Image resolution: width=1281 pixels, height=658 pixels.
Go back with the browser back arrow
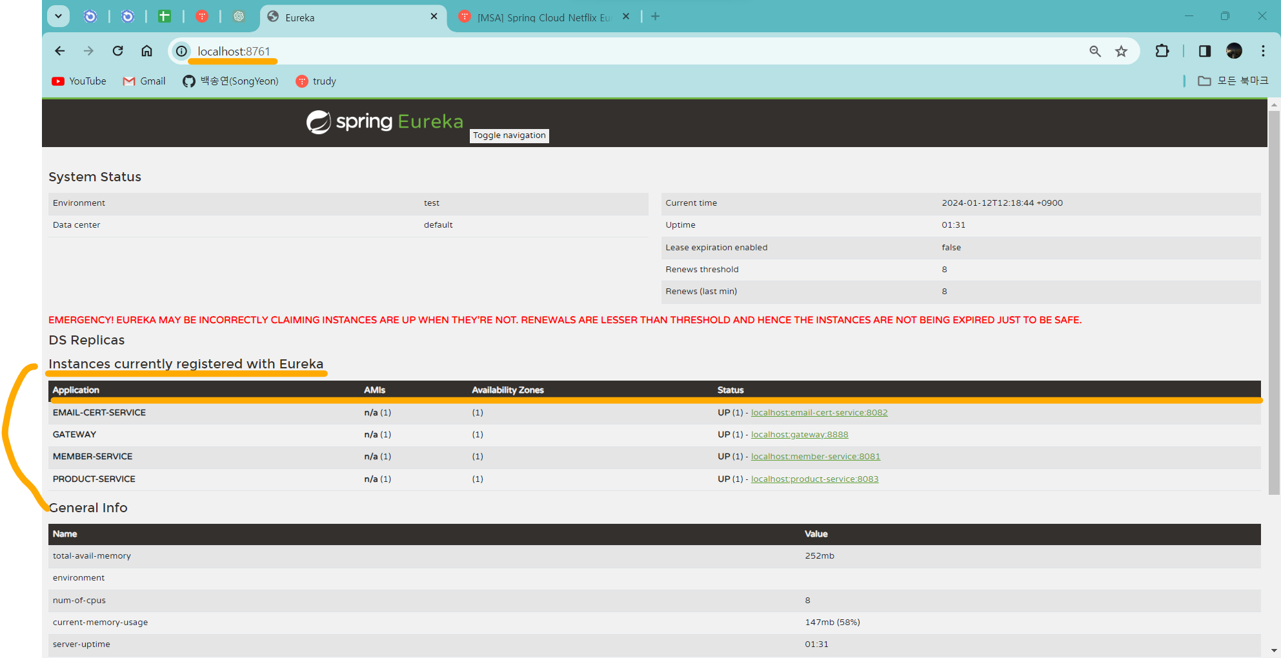pos(60,51)
